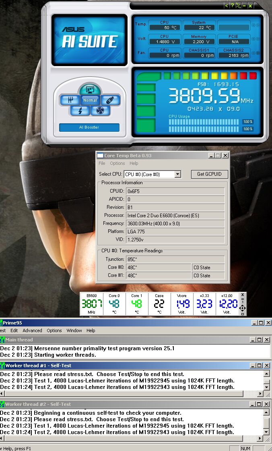Viewport: 272px width, 451px height.
Task: Click horizontal scroll right arrow in Worker thread #1
Action: pos(260,393)
